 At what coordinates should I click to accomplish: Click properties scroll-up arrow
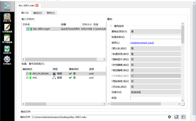point(182,24)
